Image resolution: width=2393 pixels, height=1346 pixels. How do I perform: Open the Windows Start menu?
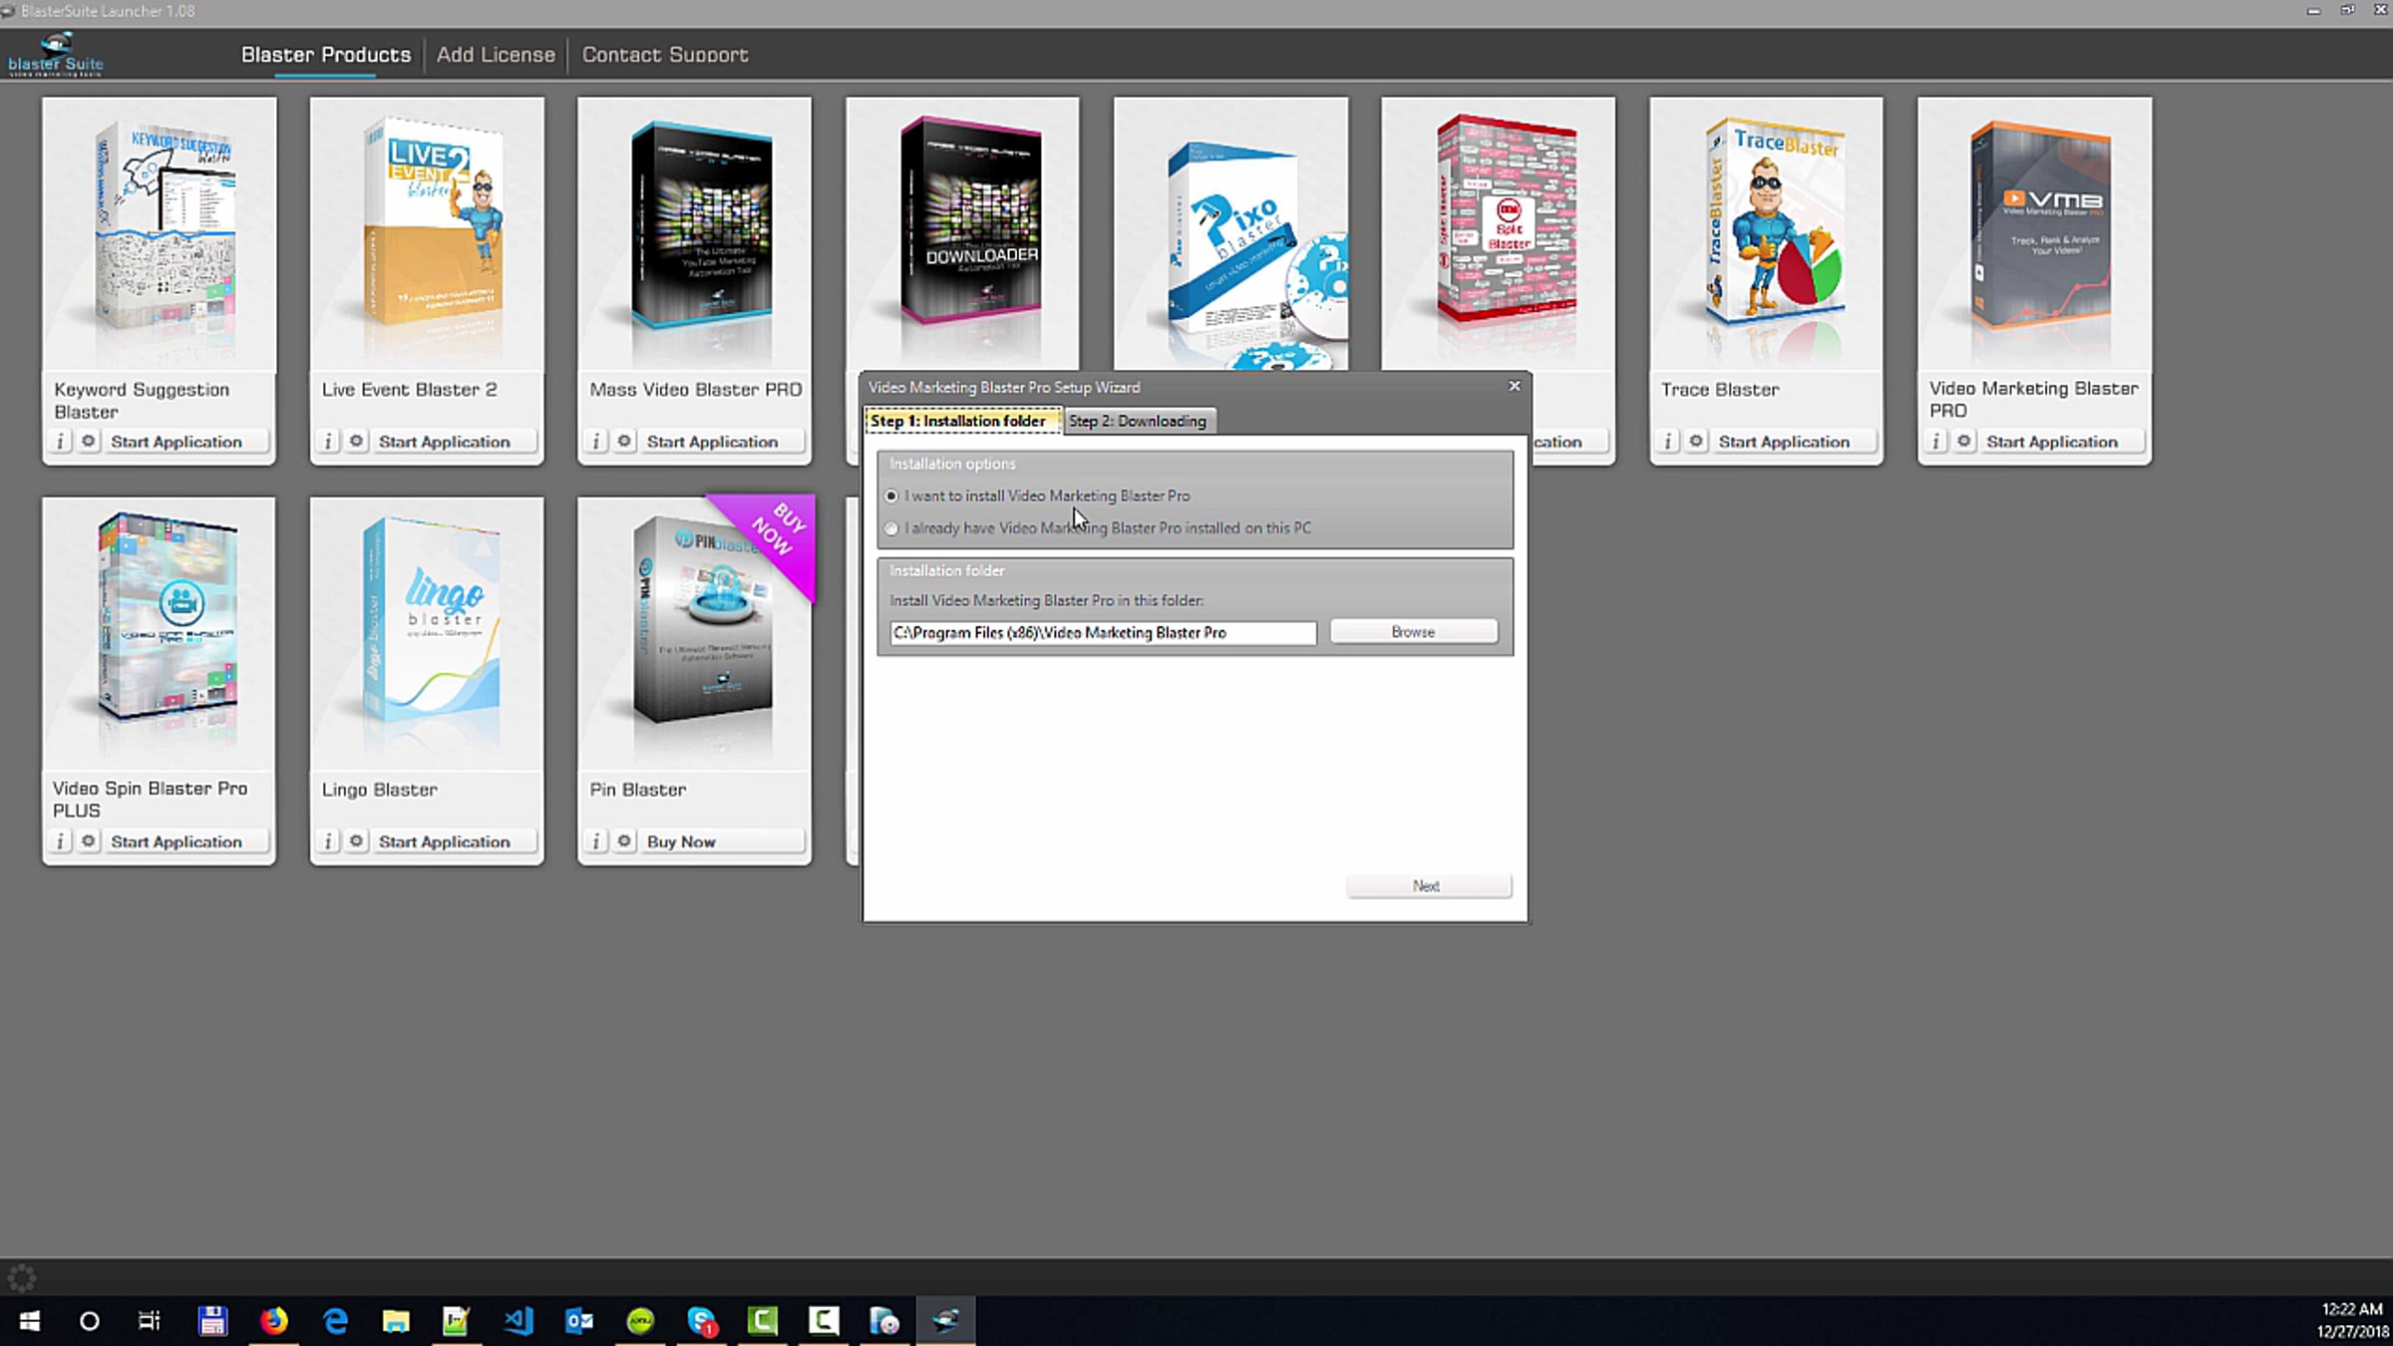point(30,1321)
